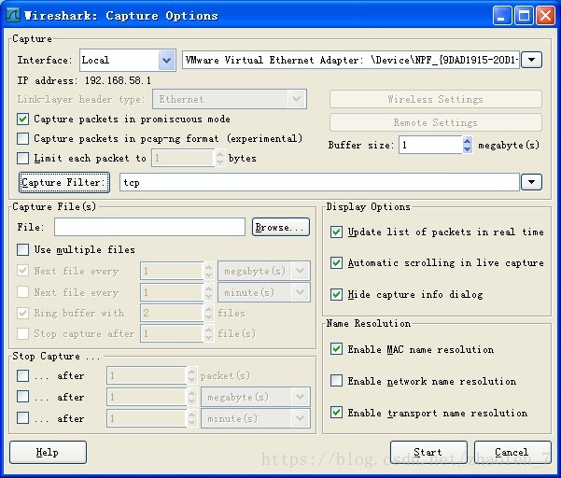Click the Capture Filter button
The width and height of the screenshot is (561, 478).
click(64, 182)
